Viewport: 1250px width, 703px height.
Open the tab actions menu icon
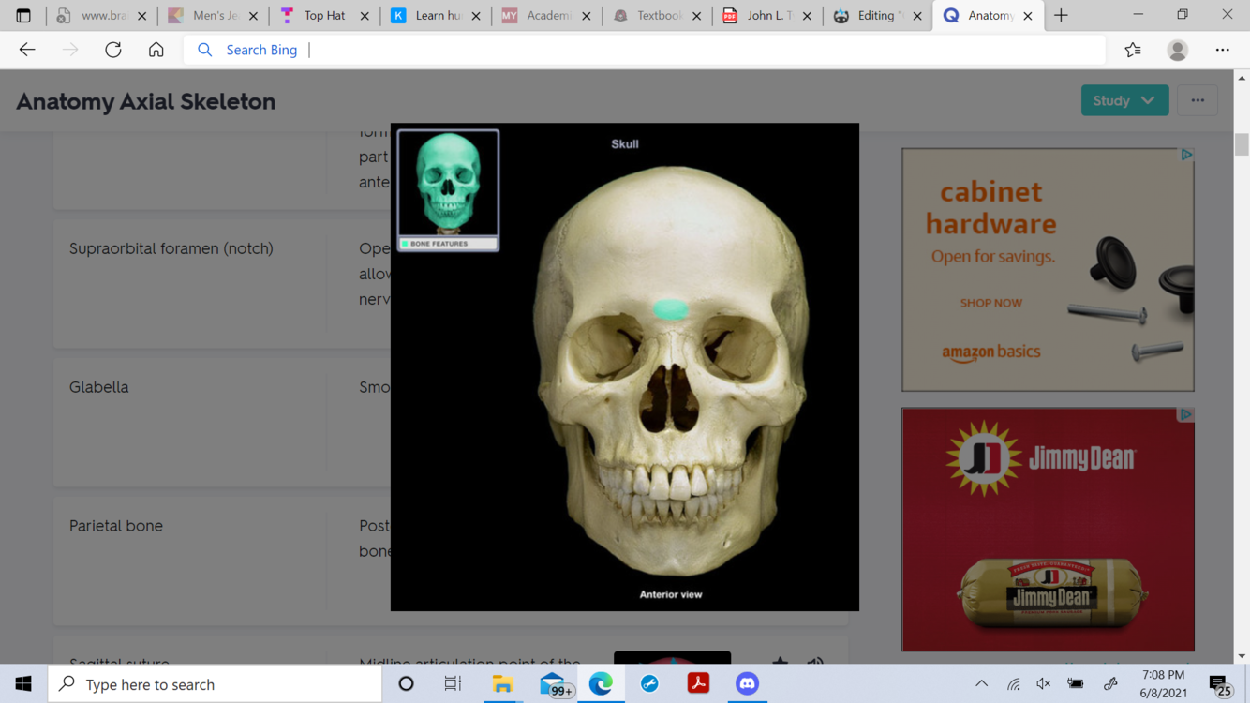pos(23,16)
